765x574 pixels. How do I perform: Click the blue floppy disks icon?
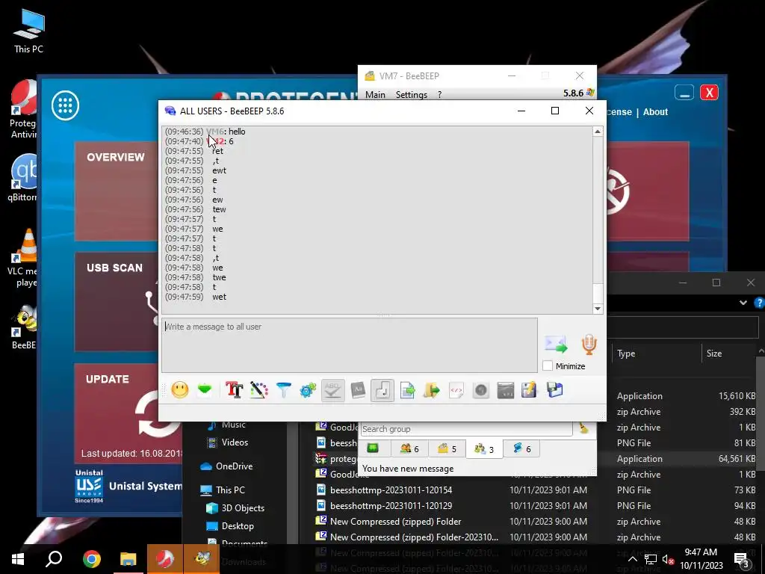[555, 390]
